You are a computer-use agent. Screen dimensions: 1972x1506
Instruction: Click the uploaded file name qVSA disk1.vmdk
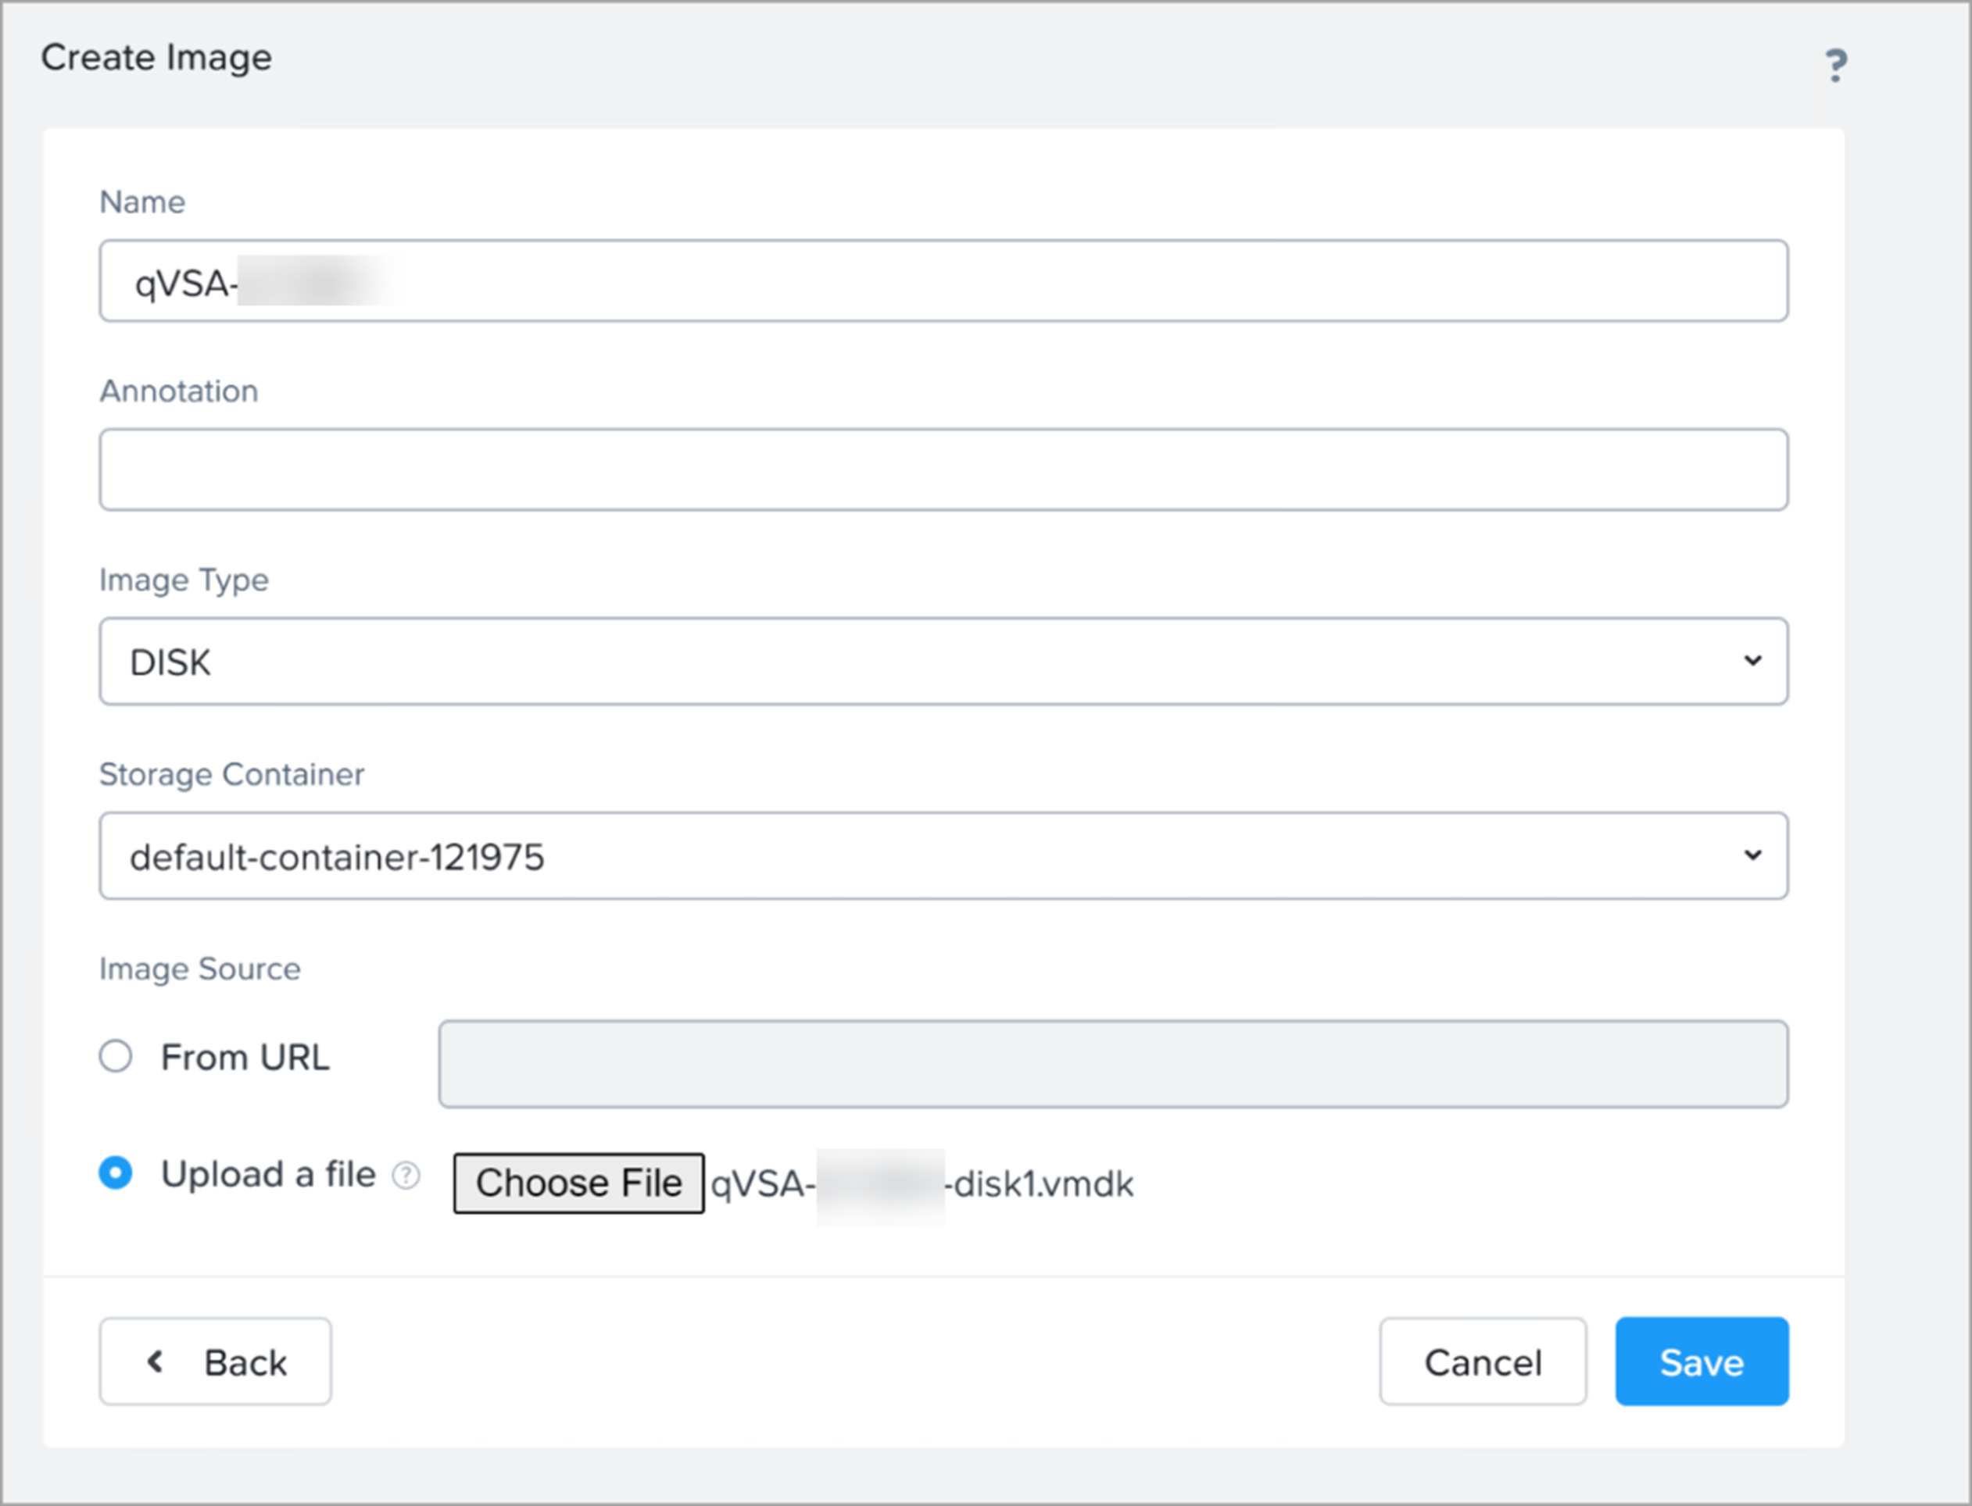tap(919, 1183)
